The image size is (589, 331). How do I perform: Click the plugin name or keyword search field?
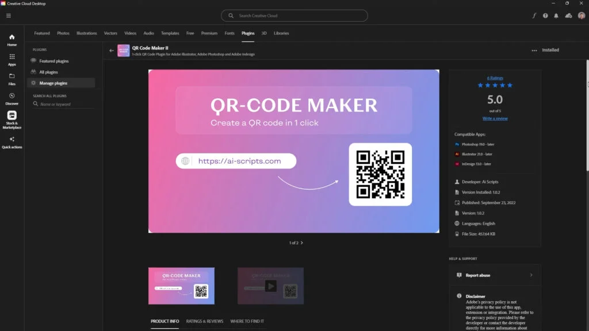64,104
